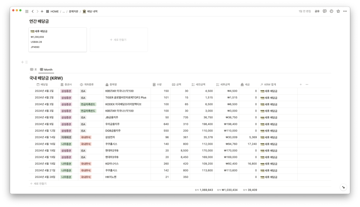360x207 pixels.
Task: Click 새로 만들기 to add table row
Action: pyautogui.click(x=38, y=184)
